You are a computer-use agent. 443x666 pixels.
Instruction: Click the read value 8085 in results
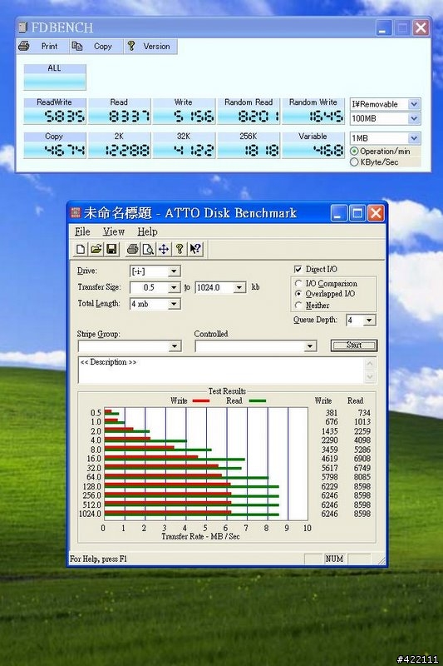point(362,477)
